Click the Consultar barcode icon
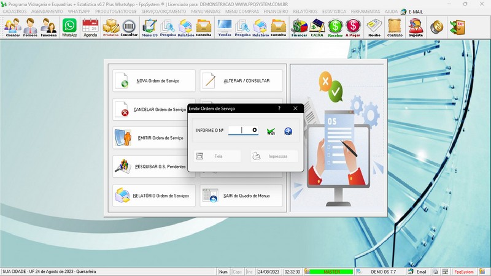Screen dimensions: 491x276 coord(129,28)
